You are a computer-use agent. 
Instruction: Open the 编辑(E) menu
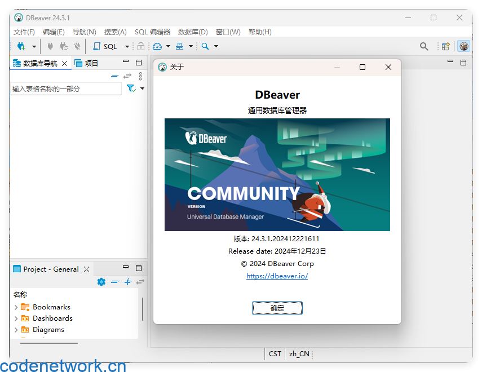click(x=54, y=32)
